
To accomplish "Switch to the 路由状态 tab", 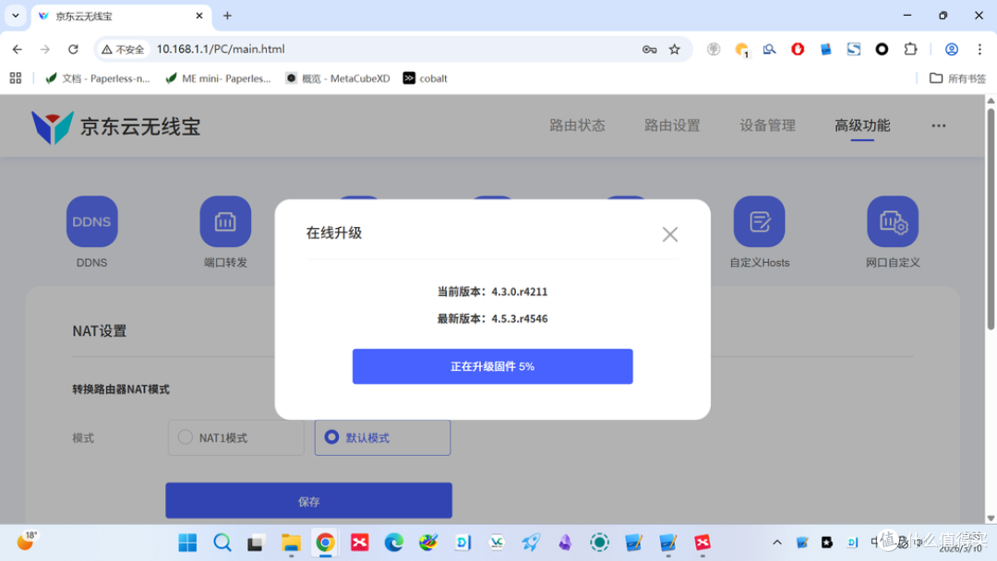I will click(577, 125).
